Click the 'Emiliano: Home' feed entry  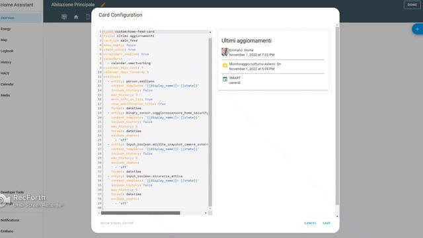(x=241, y=50)
